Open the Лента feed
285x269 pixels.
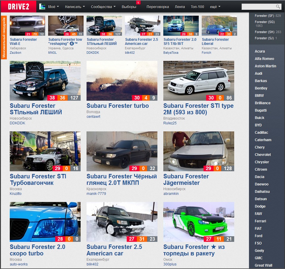coord(180,7)
